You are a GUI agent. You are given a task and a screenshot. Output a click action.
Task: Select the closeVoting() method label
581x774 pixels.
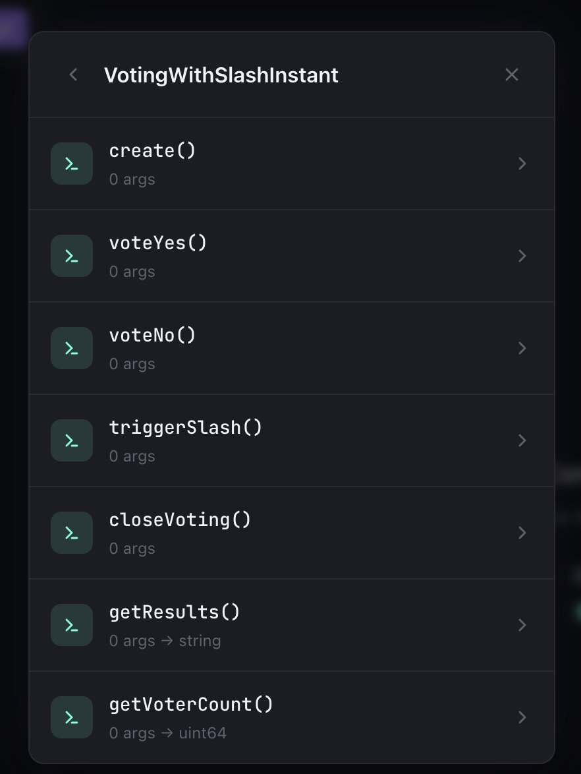tap(180, 520)
